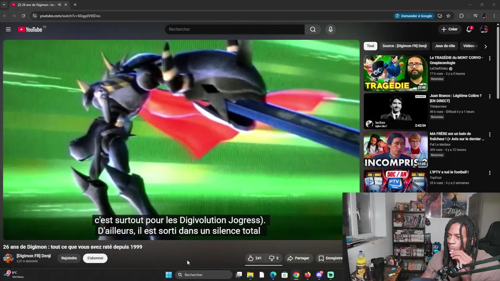
Task: Select Jeux de rôle filter chip
Action: tap(445, 46)
